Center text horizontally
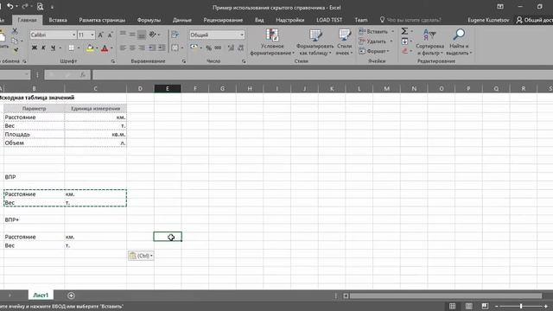Screen dimensions: 553x311 (132, 48)
